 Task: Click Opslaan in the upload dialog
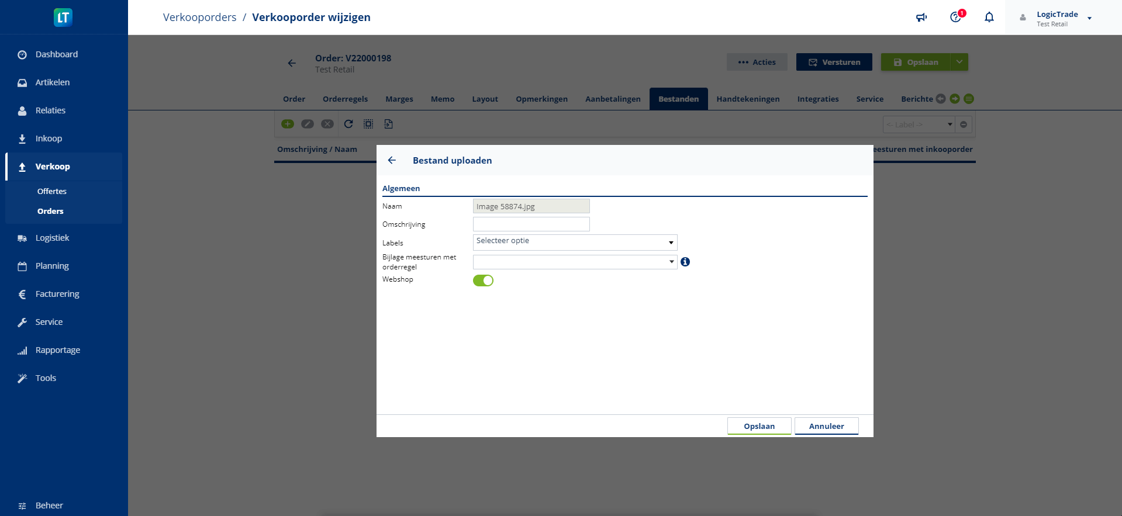[x=759, y=426]
